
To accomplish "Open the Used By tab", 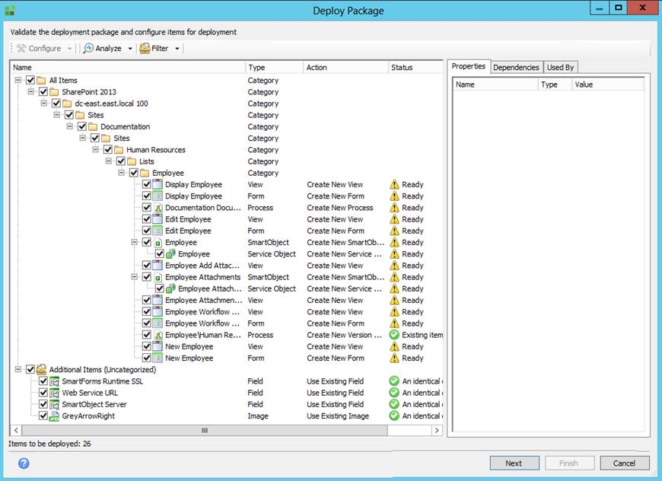I will [x=560, y=68].
